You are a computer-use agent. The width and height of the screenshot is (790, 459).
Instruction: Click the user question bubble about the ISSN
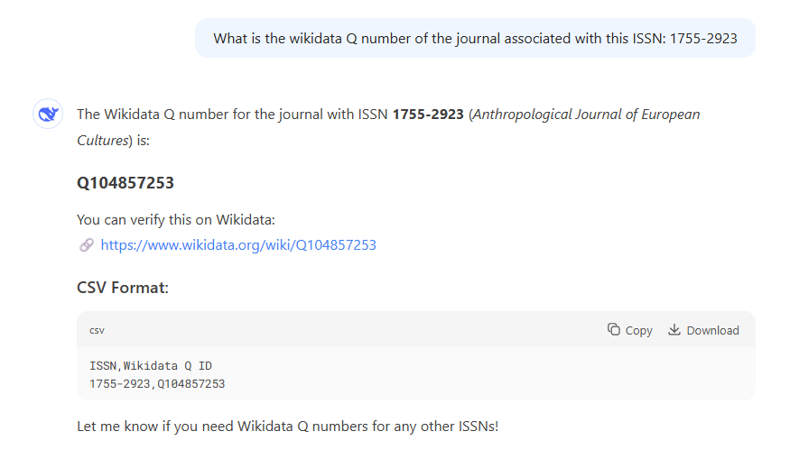pyautogui.click(x=475, y=38)
